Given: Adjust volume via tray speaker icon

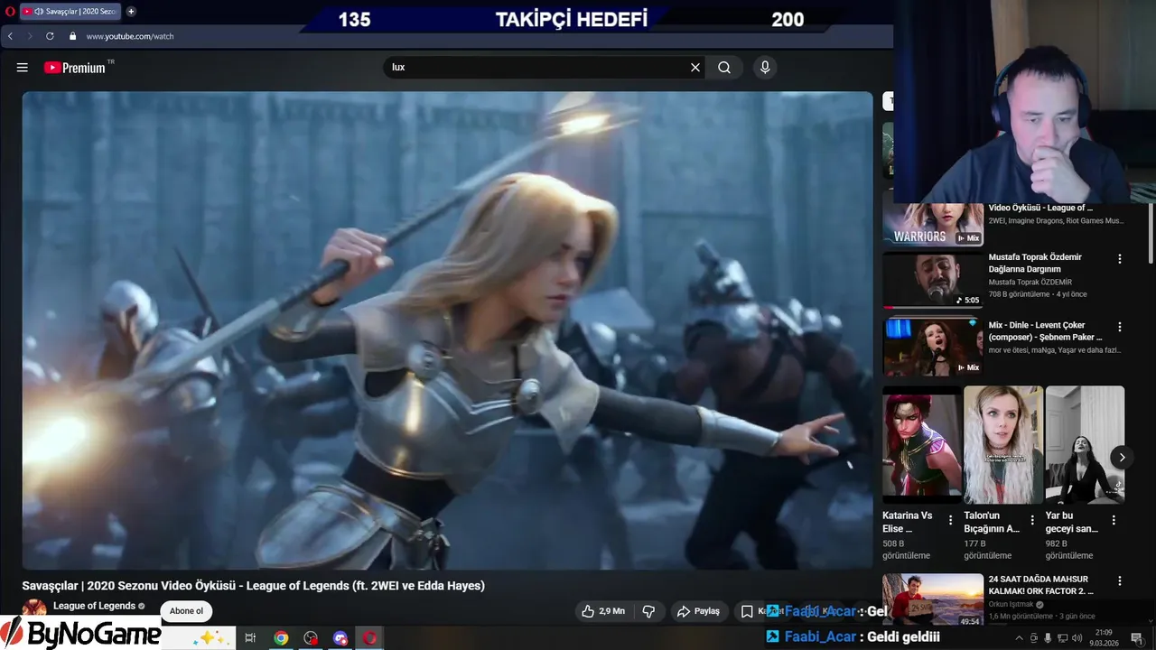Looking at the screenshot, I should click(1077, 638).
